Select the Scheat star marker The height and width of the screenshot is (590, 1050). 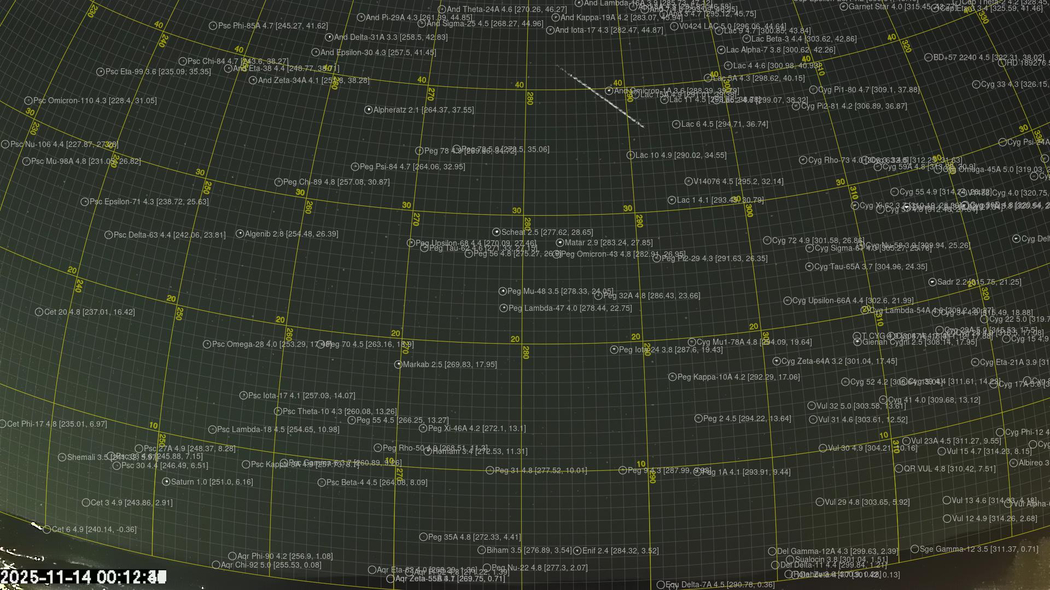496,232
